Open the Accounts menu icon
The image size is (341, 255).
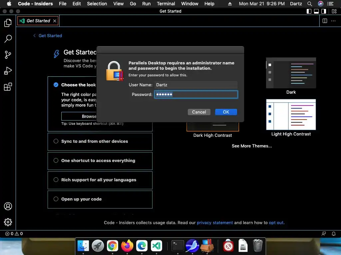pos(8,206)
